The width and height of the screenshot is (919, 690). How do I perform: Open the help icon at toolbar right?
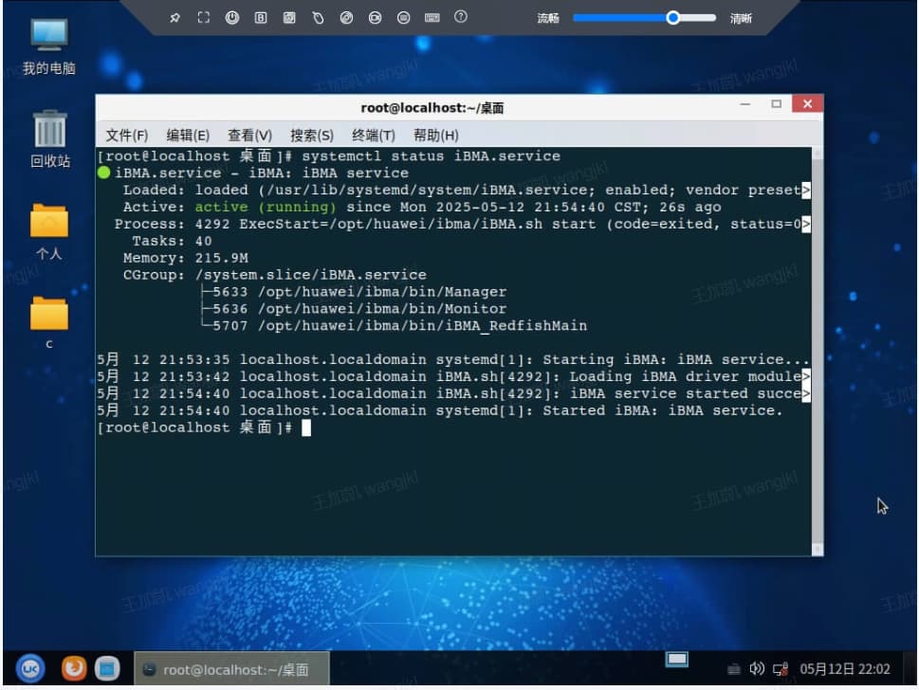[459, 17]
